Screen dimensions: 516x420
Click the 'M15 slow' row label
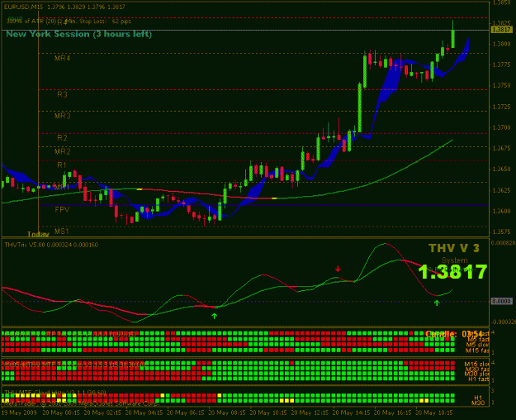(x=476, y=364)
